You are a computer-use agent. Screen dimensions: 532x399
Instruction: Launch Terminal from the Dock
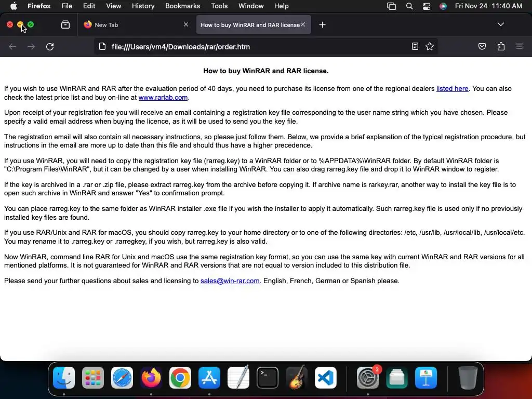[x=268, y=377]
